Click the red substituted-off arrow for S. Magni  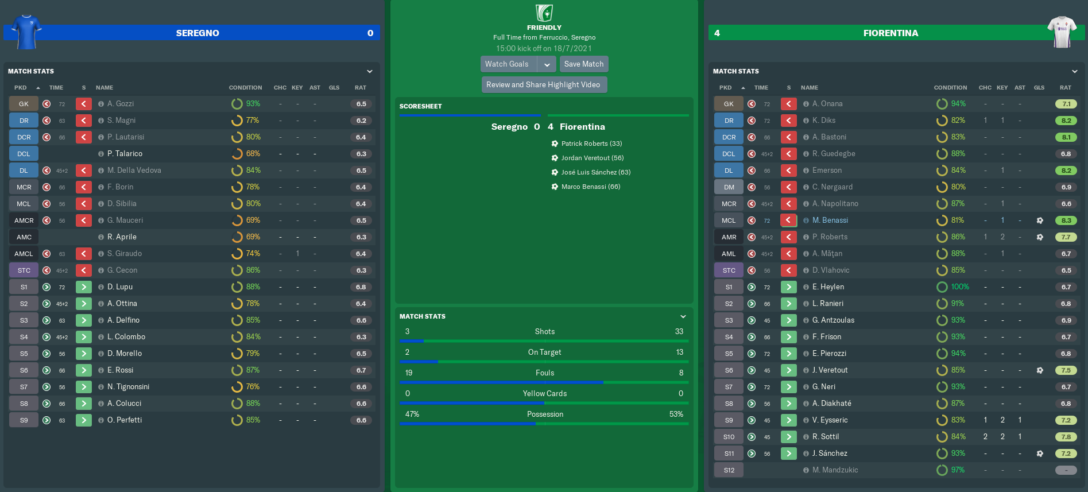[x=84, y=121]
